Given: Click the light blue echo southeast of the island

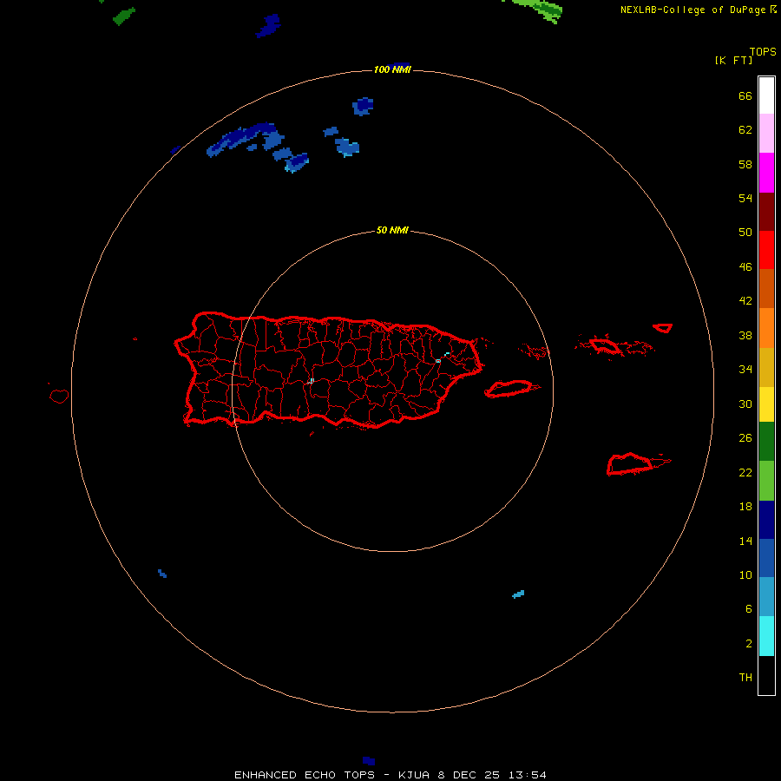Looking at the screenshot, I should point(519,594).
